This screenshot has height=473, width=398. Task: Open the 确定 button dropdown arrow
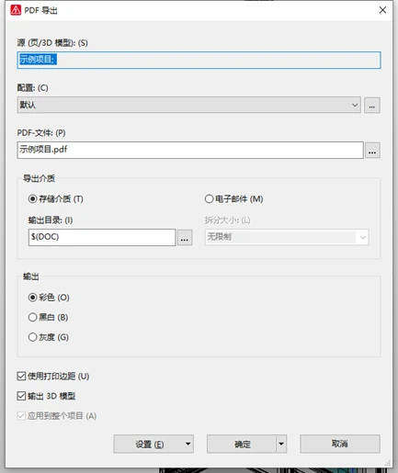click(x=281, y=444)
